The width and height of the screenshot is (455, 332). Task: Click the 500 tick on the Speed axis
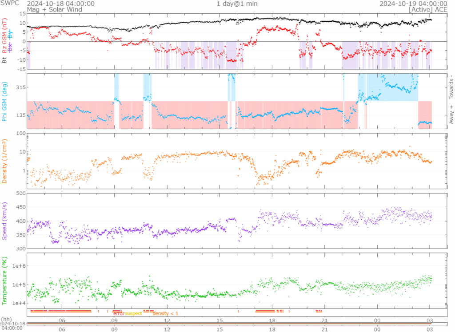tap(21, 194)
